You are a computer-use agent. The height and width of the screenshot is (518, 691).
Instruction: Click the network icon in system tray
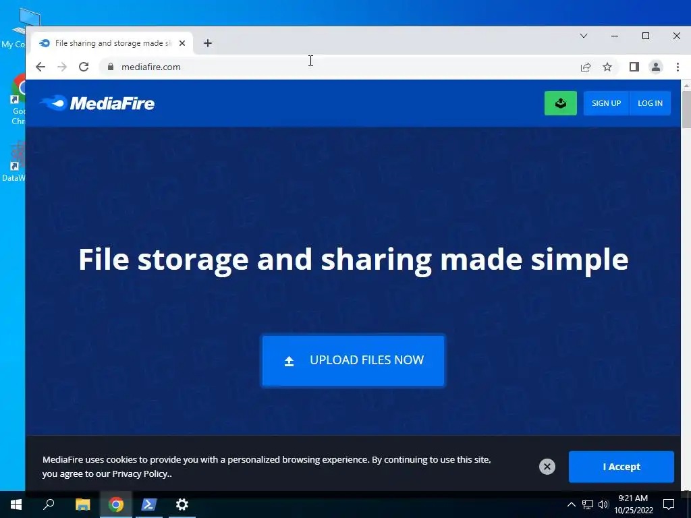point(588,505)
